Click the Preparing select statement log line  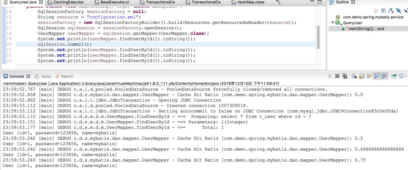tap(157, 116)
